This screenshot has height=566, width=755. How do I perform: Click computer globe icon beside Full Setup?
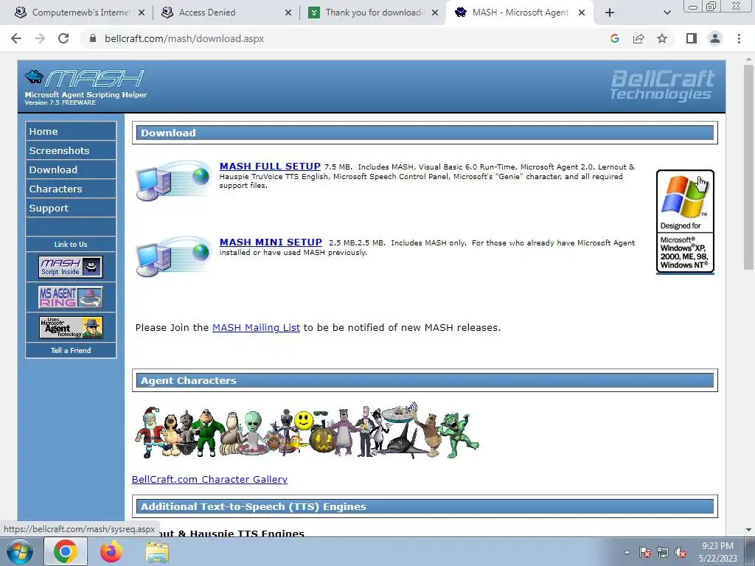(173, 181)
